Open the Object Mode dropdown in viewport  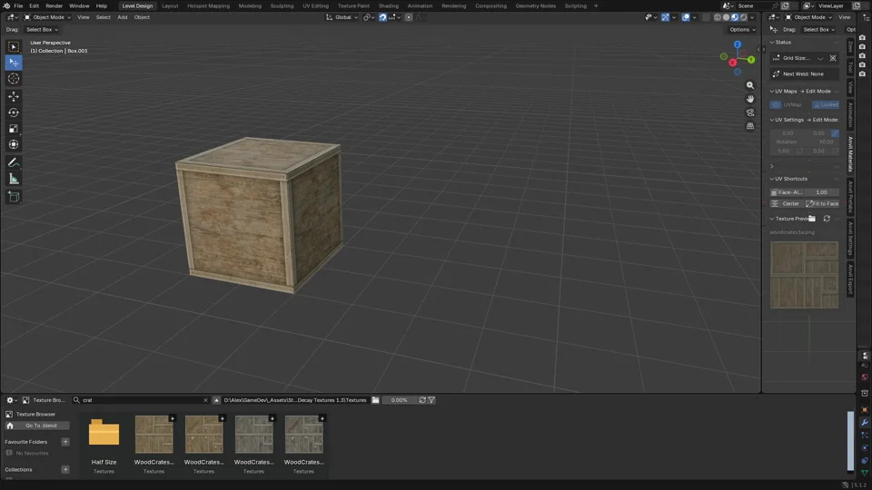click(x=47, y=17)
